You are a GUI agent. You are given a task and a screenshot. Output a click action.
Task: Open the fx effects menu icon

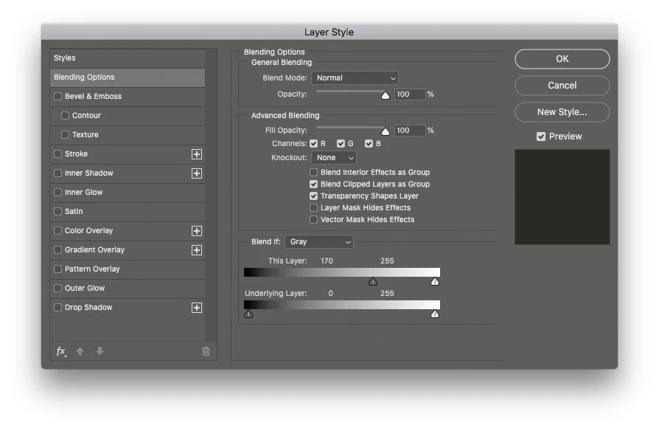tap(61, 351)
